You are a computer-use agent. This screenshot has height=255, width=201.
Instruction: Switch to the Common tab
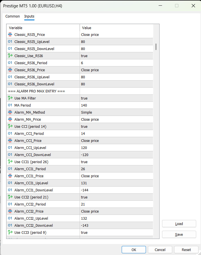point(12,16)
